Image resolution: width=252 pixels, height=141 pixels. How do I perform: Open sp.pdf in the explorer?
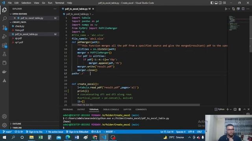pos(19,38)
